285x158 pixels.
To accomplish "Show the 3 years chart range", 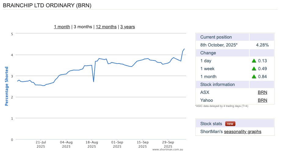I will (128, 27).
